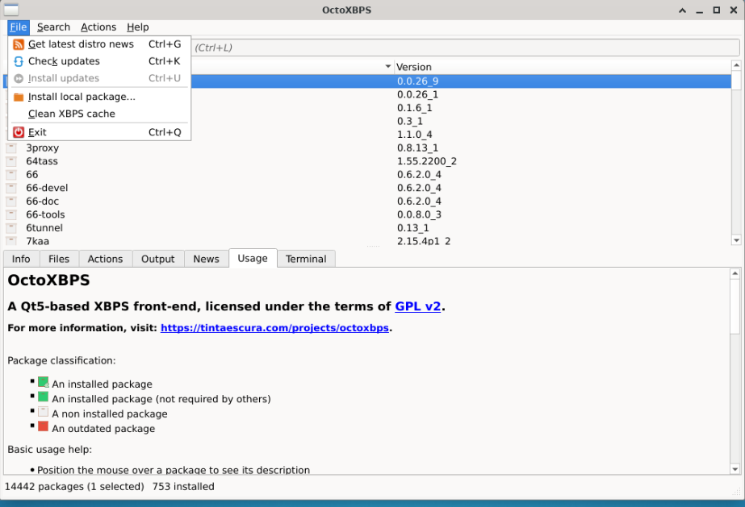Select the 6tunnel package row
Viewport: 745px width, 507px height.
pyautogui.click(x=367, y=227)
